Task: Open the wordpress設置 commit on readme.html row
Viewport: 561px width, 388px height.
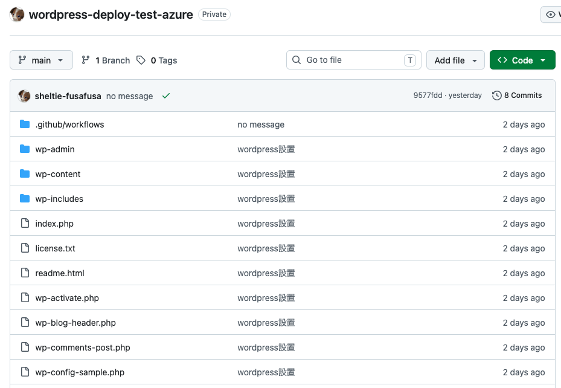Action: pyautogui.click(x=266, y=273)
